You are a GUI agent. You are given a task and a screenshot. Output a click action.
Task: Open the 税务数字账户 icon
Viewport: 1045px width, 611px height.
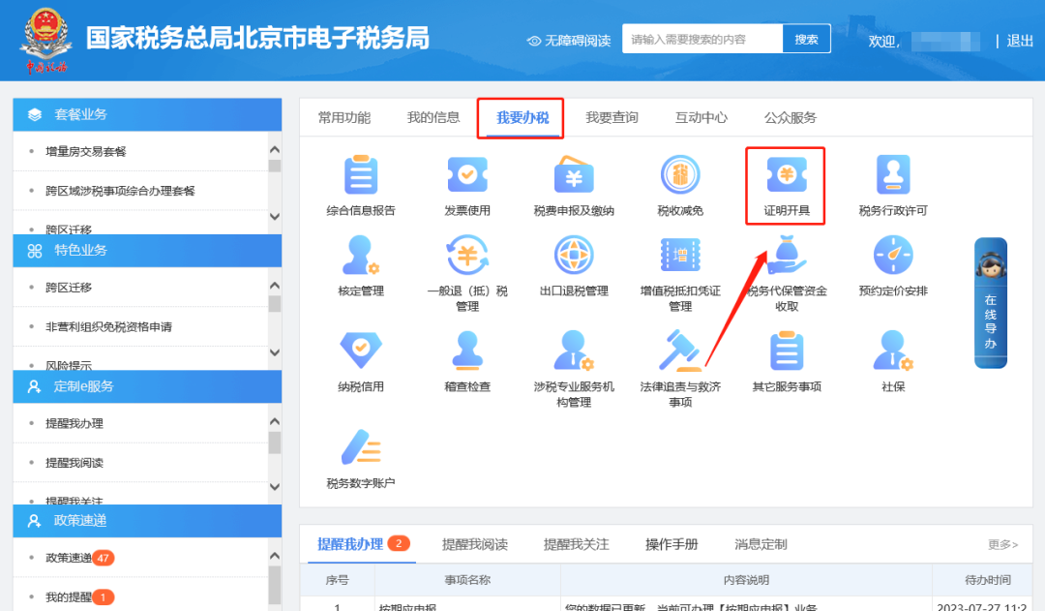pyautogui.click(x=361, y=447)
